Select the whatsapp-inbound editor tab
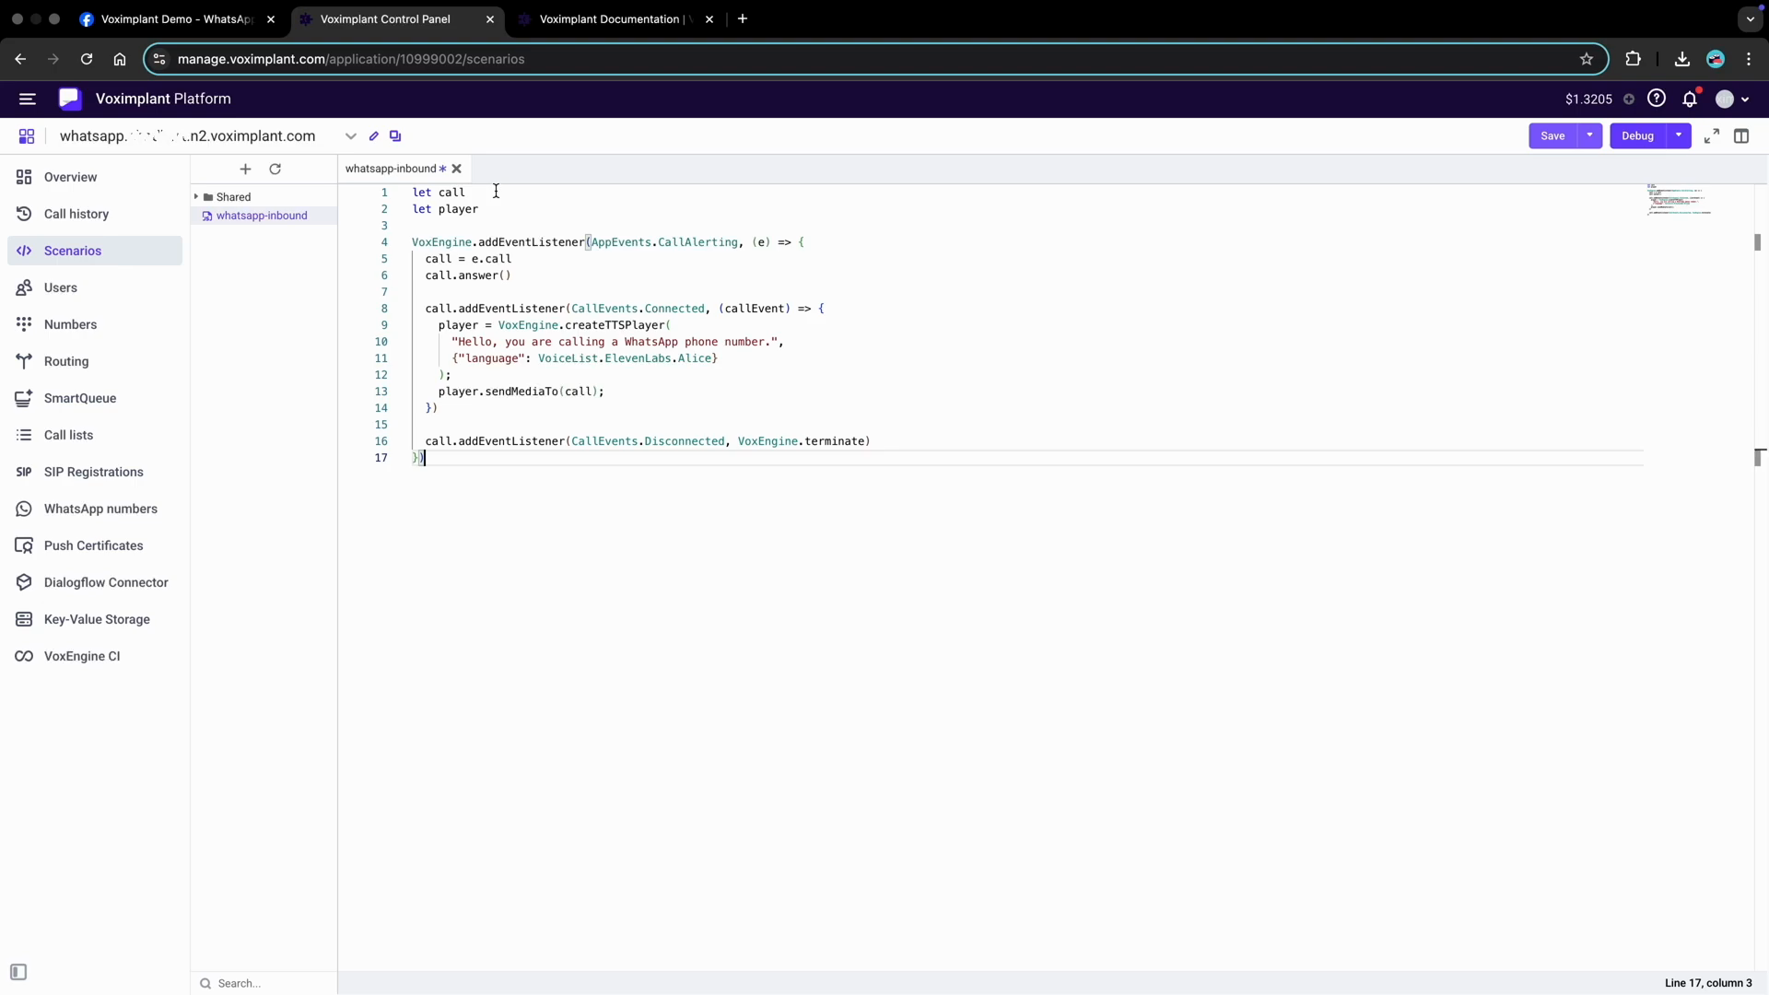 392,169
